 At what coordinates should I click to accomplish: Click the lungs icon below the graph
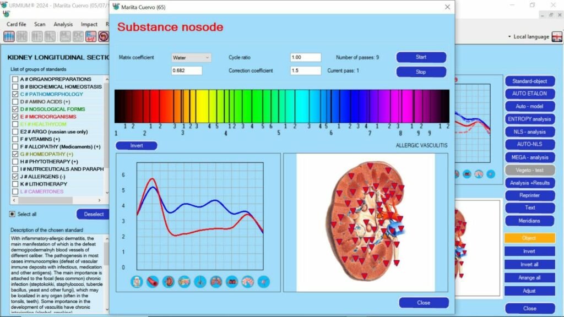point(216,282)
